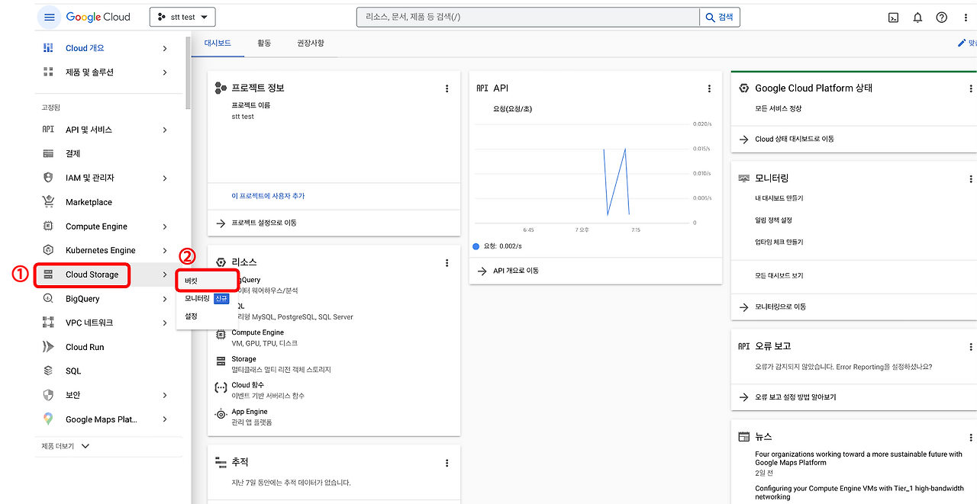Open the API card options menu
The height and width of the screenshot is (504, 977).
pos(709,88)
